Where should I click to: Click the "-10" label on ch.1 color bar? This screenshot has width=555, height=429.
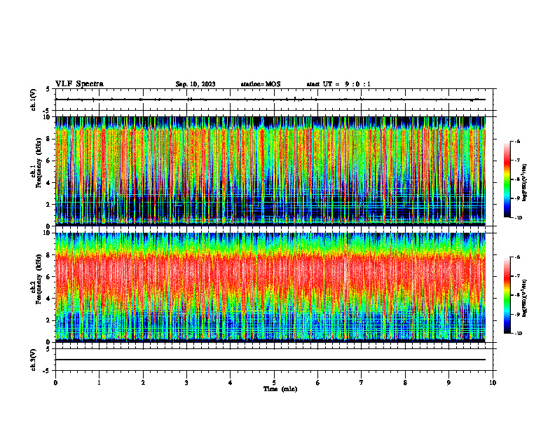518,217
